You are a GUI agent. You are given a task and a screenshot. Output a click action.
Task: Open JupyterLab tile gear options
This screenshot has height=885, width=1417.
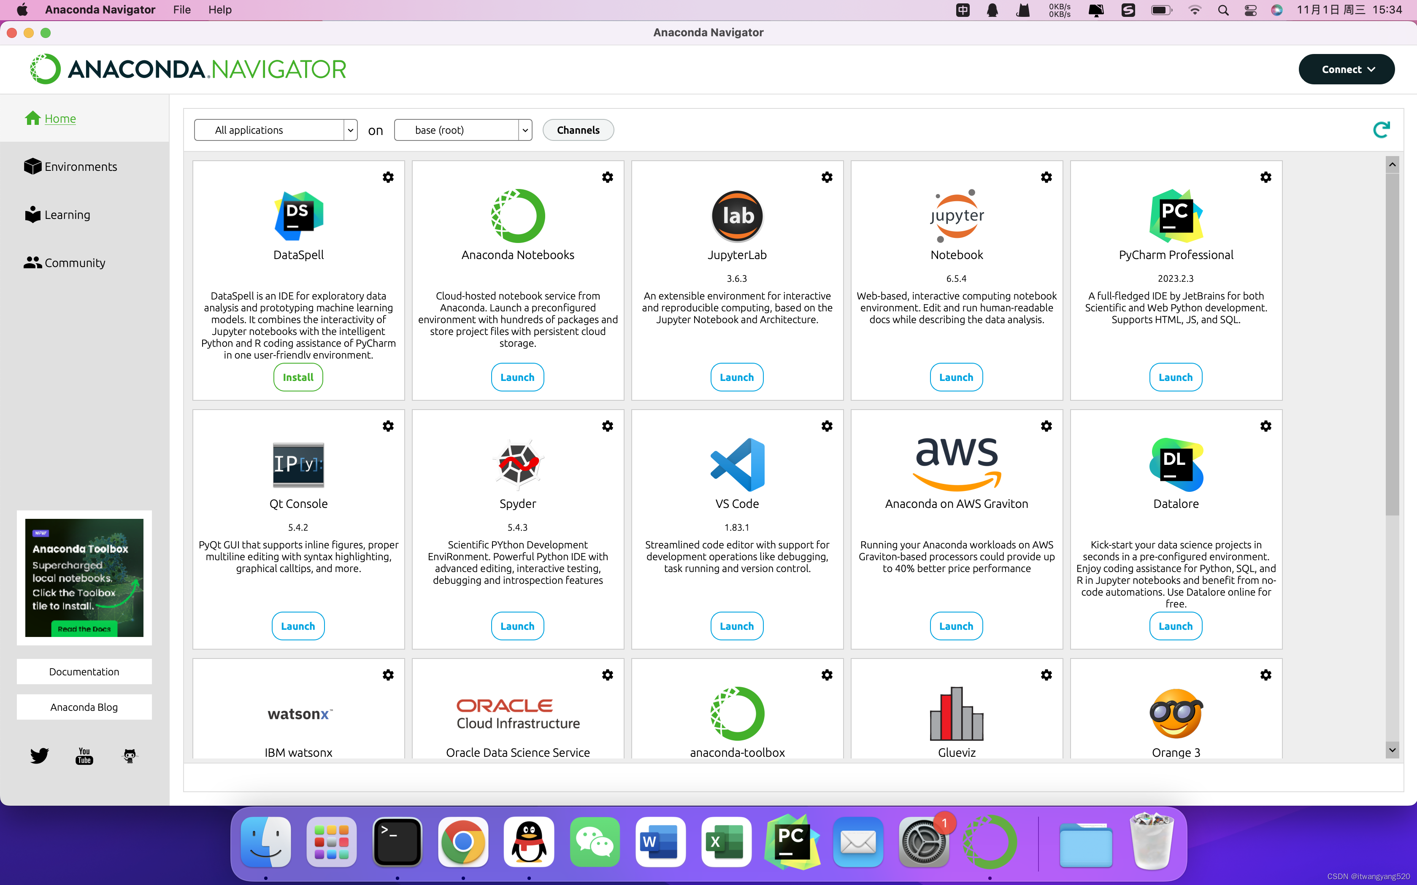coord(827,177)
